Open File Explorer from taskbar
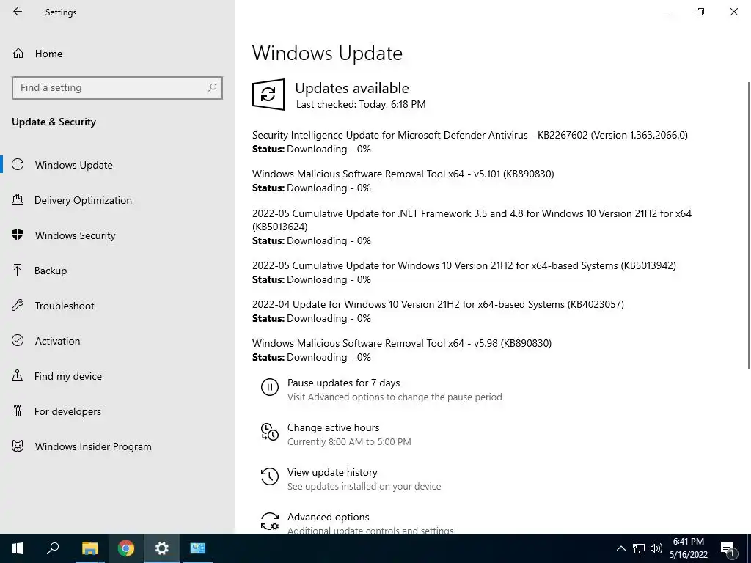Image resolution: width=751 pixels, height=563 pixels. coord(89,548)
